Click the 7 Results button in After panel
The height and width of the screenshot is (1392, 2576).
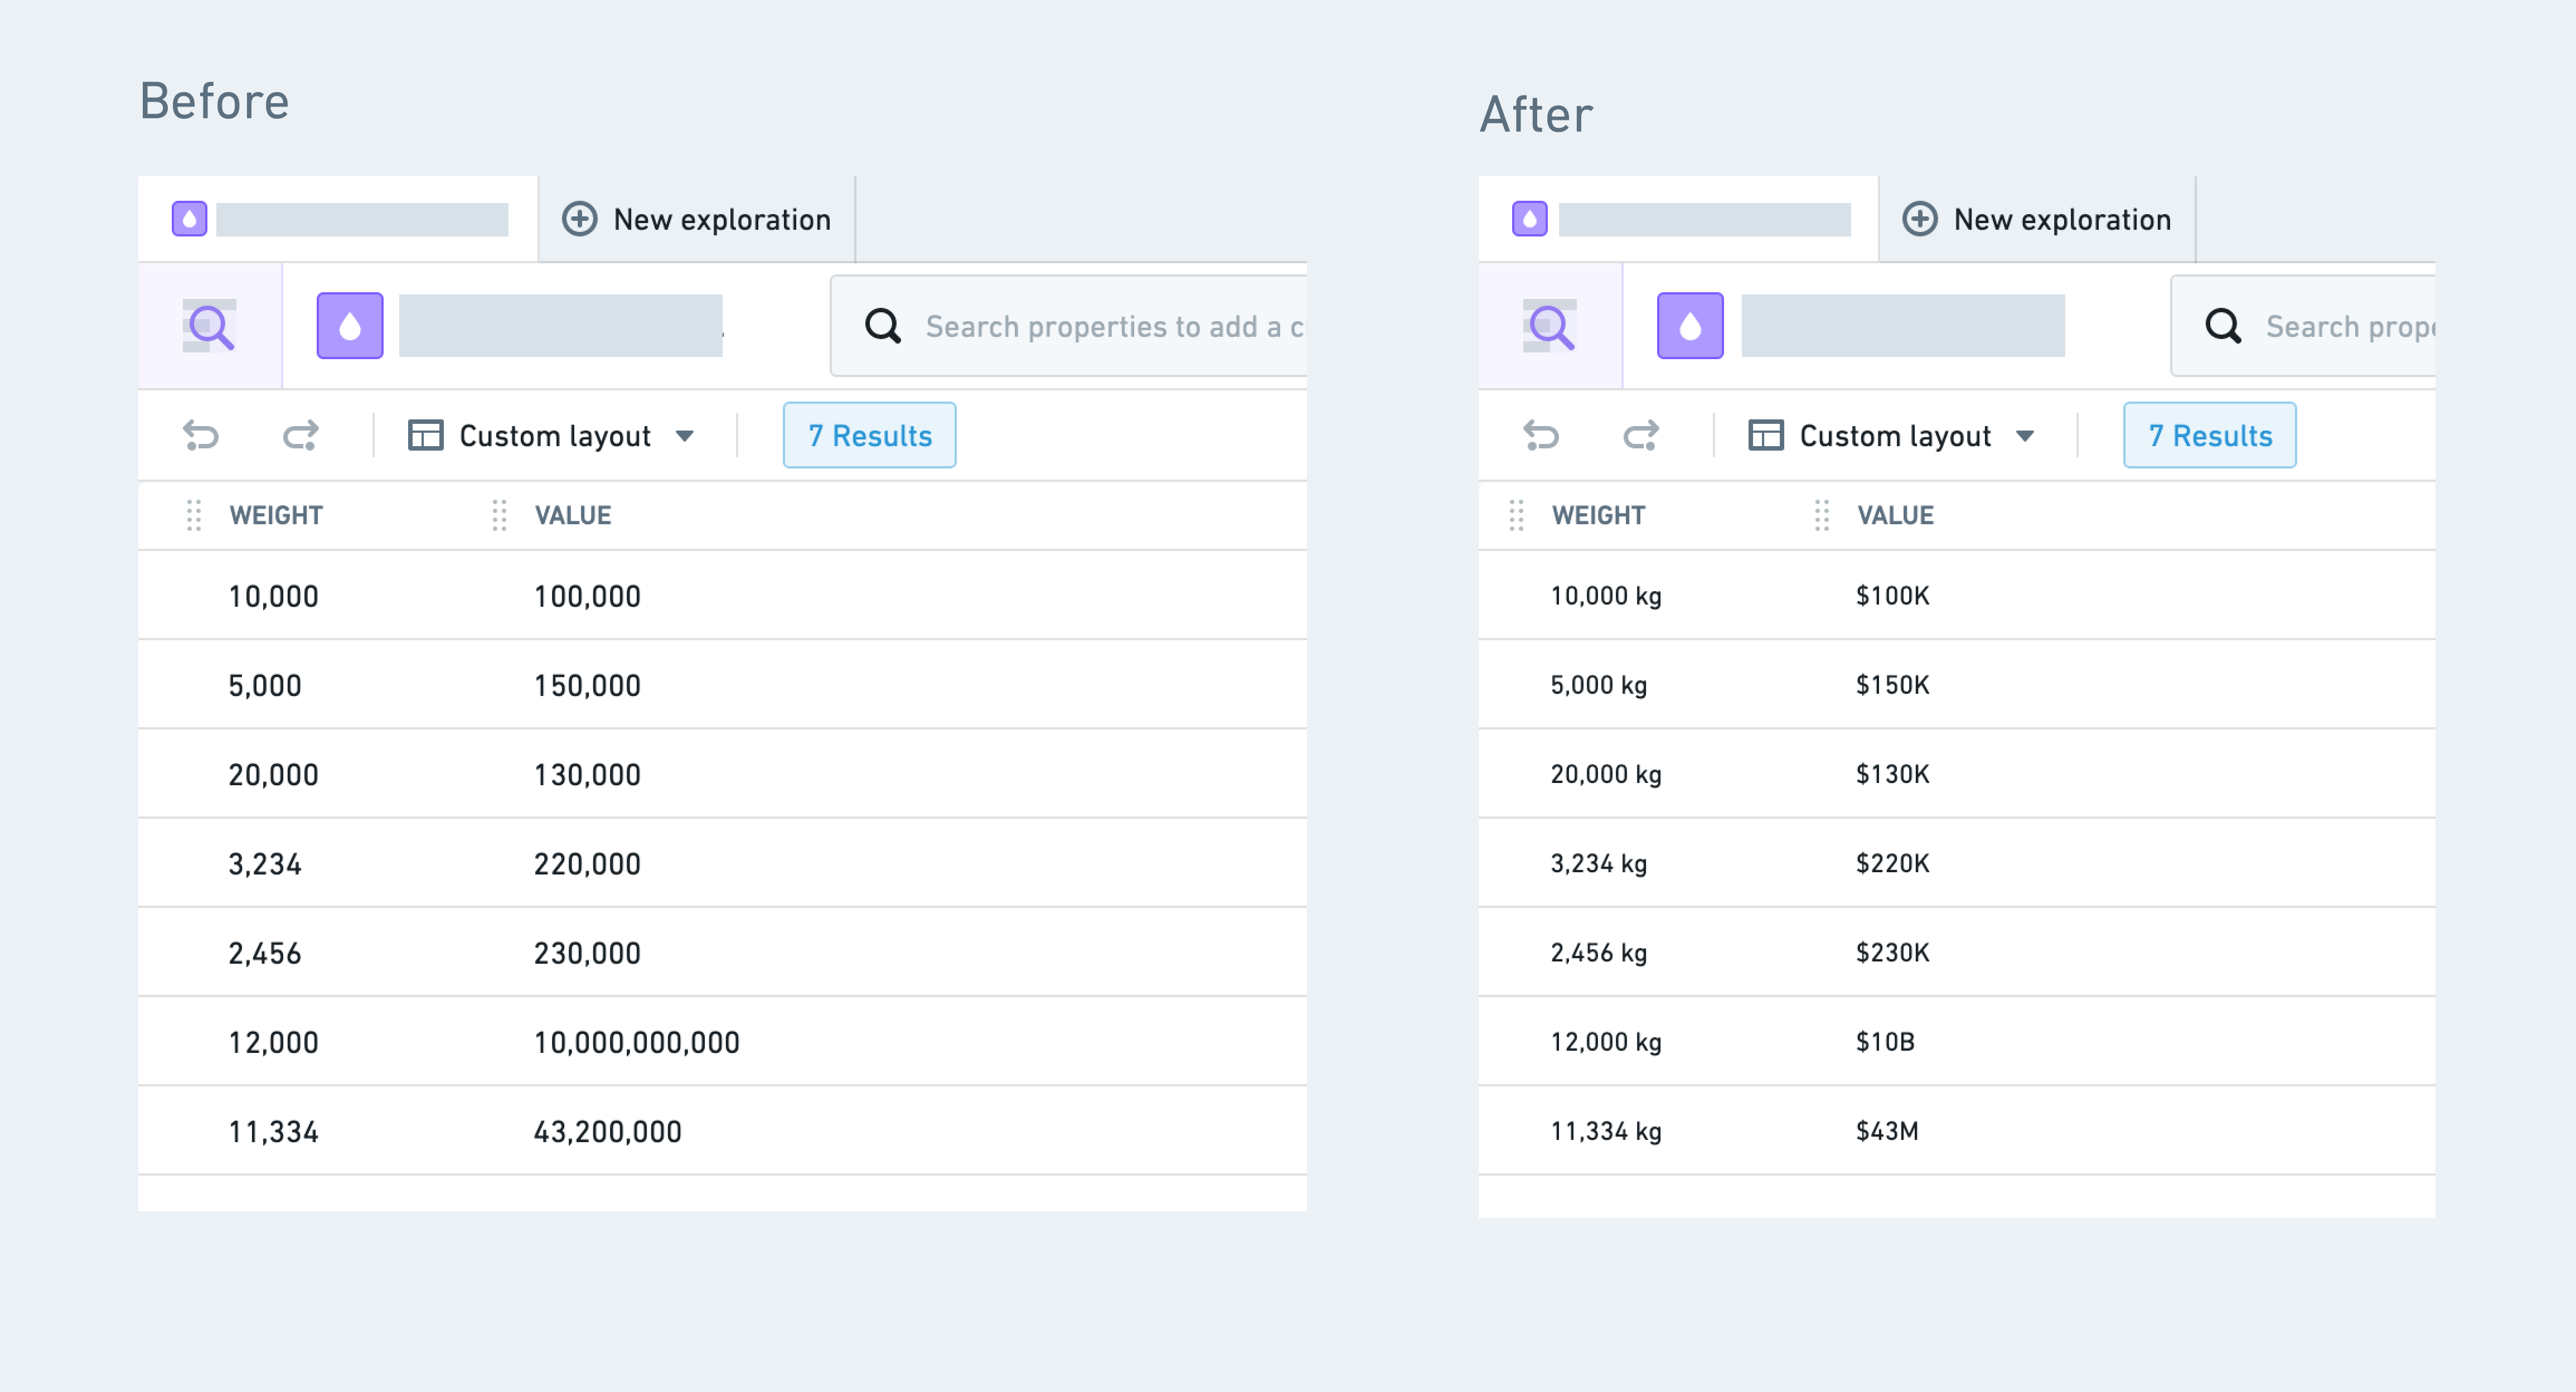(2210, 435)
